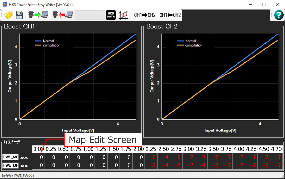Click the HKS DATA button

tap(111, 15)
